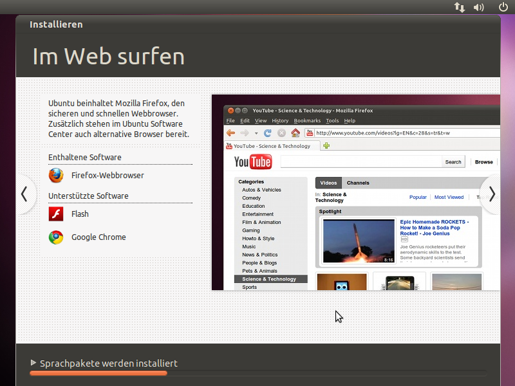This screenshot has height=386, width=515.
Task: Open the sound volume indicator
Action: pos(478,7)
